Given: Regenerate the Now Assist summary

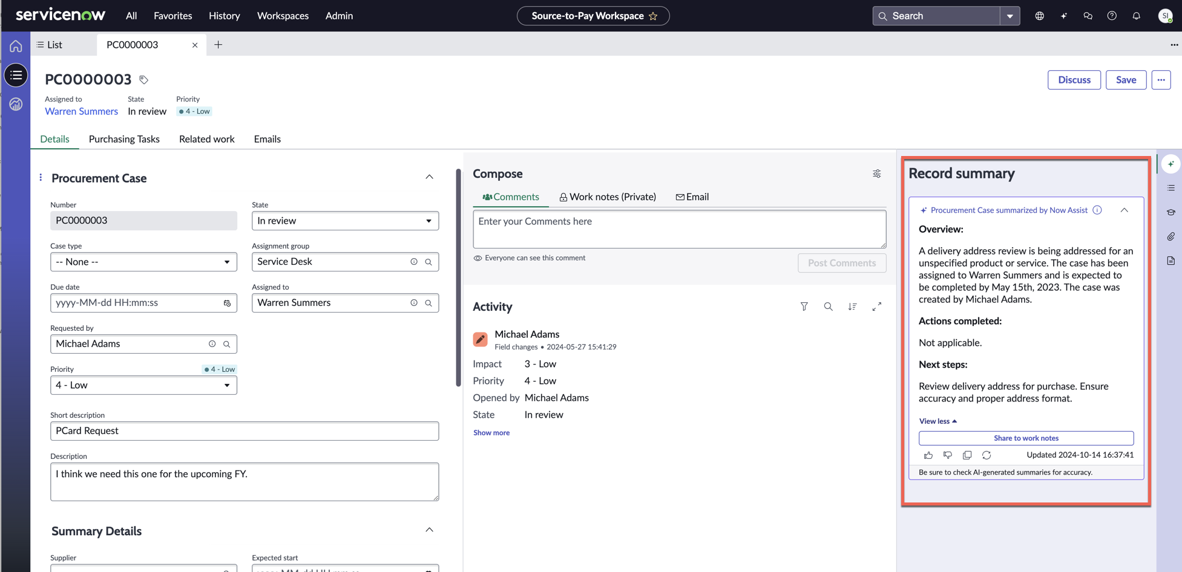Looking at the screenshot, I should [x=987, y=455].
